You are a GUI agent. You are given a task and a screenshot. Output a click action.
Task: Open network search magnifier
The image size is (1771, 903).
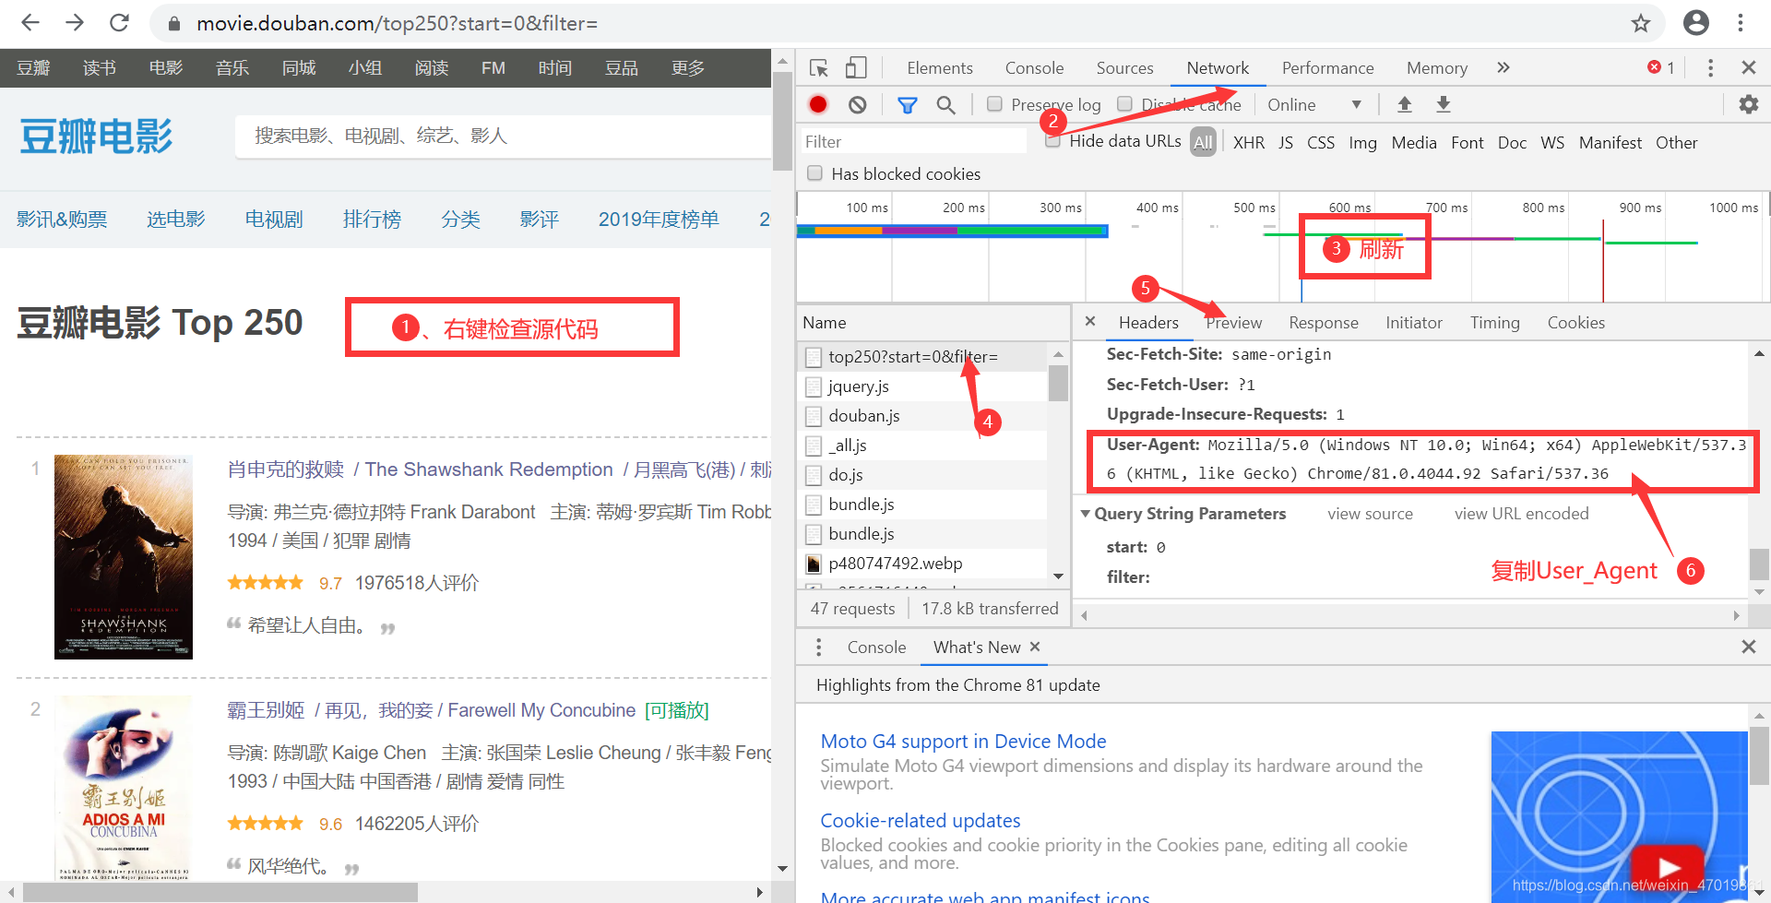(945, 105)
